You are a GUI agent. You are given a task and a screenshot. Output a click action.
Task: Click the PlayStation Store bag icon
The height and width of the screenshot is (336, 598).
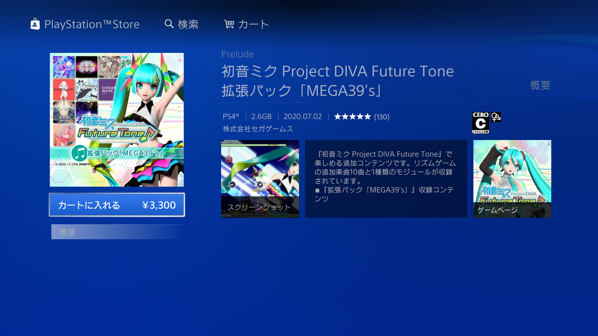[35, 24]
